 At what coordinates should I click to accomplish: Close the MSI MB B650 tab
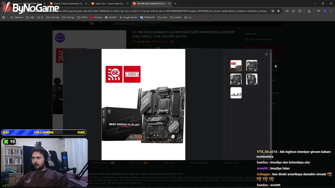169,4
